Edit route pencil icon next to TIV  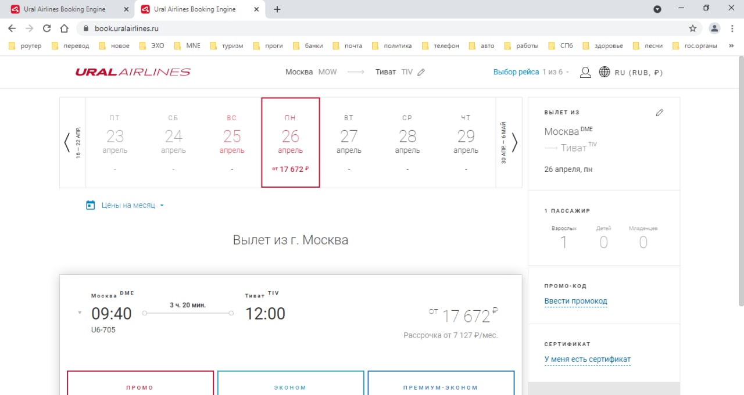pos(421,72)
